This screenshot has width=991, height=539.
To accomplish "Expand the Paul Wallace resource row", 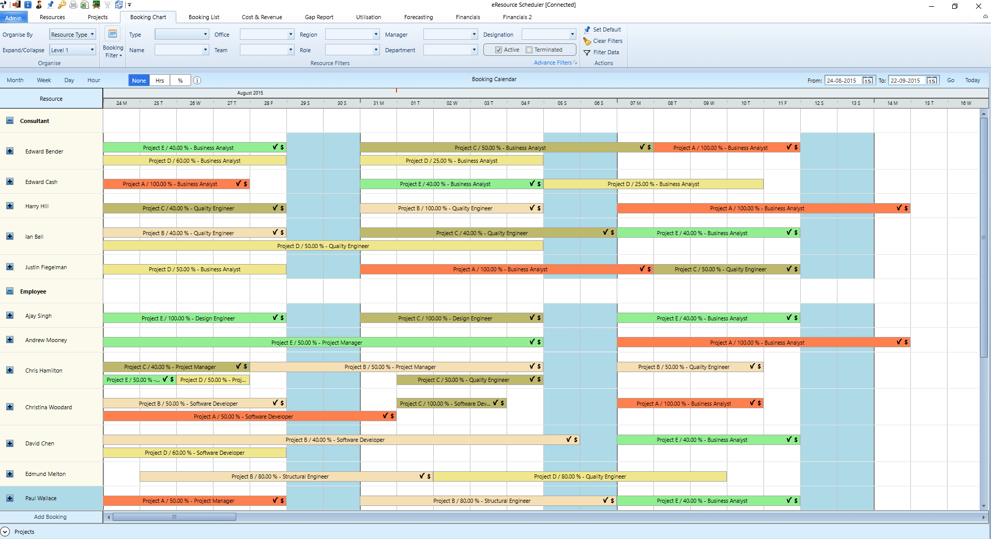I will pos(9,498).
